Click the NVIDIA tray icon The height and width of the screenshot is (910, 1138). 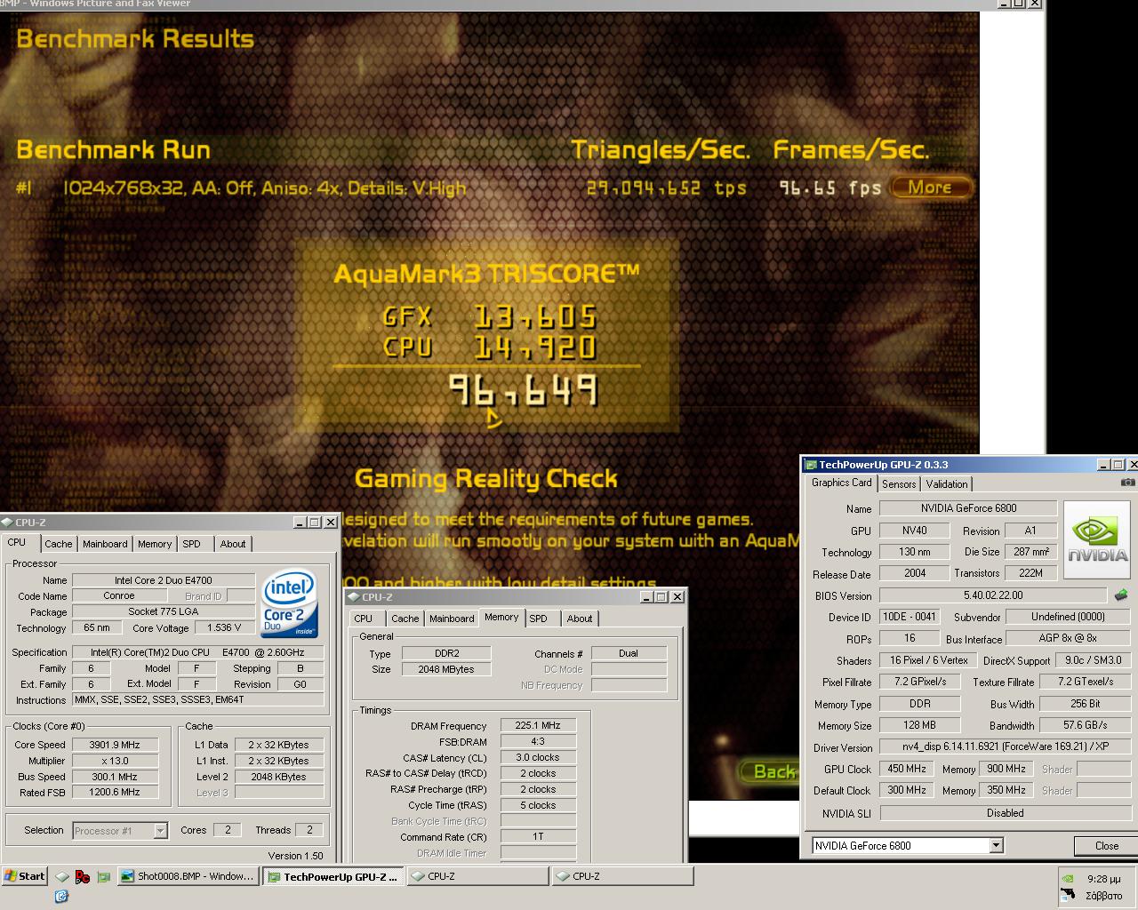coord(1068,878)
